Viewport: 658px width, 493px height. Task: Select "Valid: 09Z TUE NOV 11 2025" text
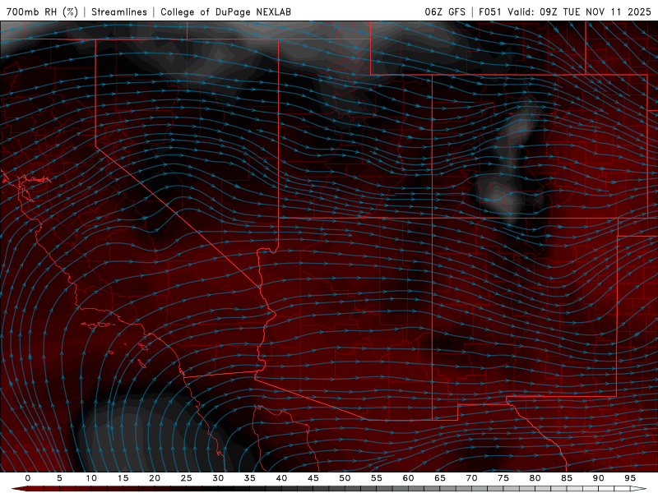click(579, 12)
